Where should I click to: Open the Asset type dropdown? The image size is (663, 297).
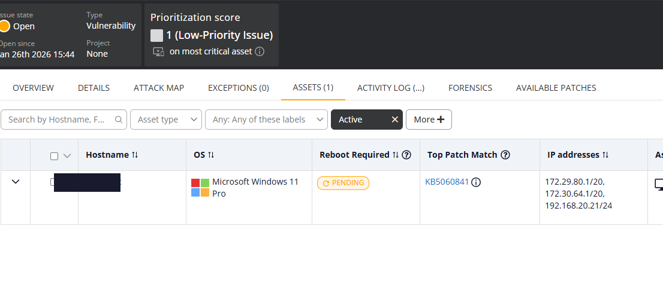(166, 120)
